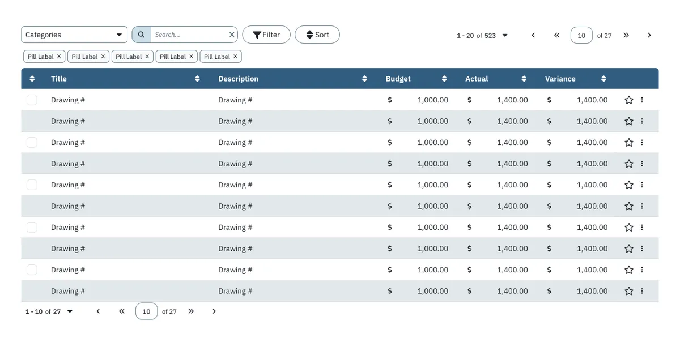Open the Filter menu
The width and height of the screenshot is (680, 342).
pyautogui.click(x=266, y=35)
